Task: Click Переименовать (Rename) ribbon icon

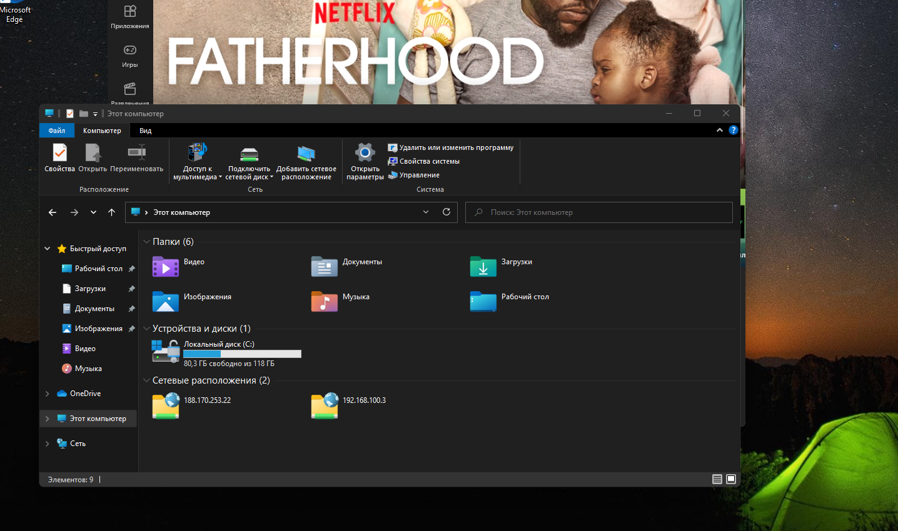Action: tap(136, 157)
